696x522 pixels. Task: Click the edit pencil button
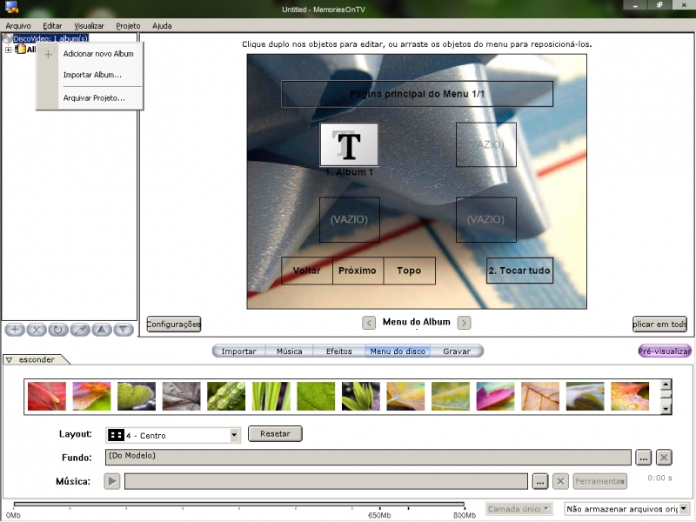click(80, 330)
